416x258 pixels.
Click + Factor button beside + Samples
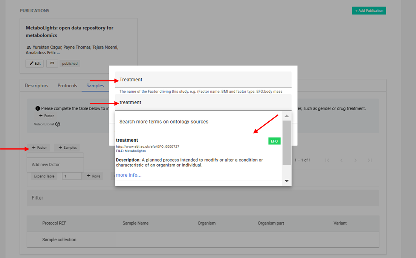(x=39, y=147)
